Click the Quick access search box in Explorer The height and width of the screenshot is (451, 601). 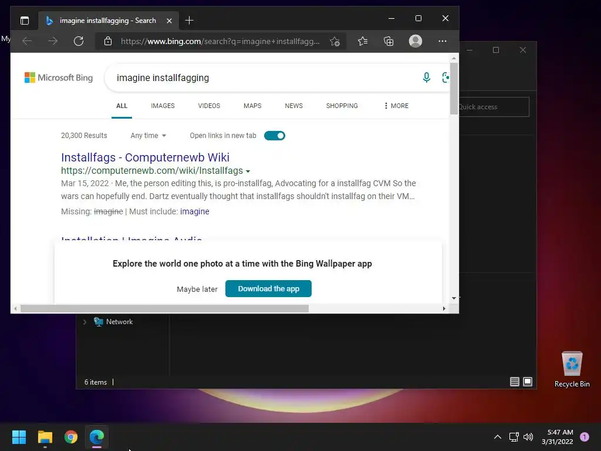pyautogui.click(x=494, y=107)
